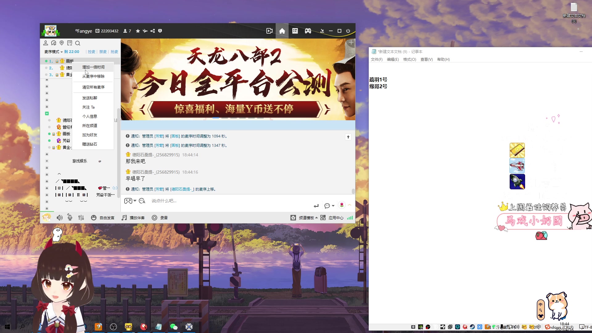This screenshot has width=592, height=333.
Task: Select the 芳翁干饭 channel row
Action: (x=105, y=195)
